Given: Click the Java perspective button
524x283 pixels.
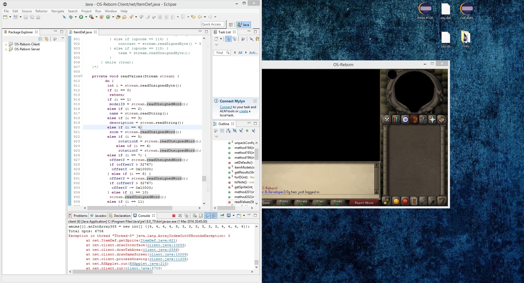Looking at the screenshot, I should (x=244, y=25).
